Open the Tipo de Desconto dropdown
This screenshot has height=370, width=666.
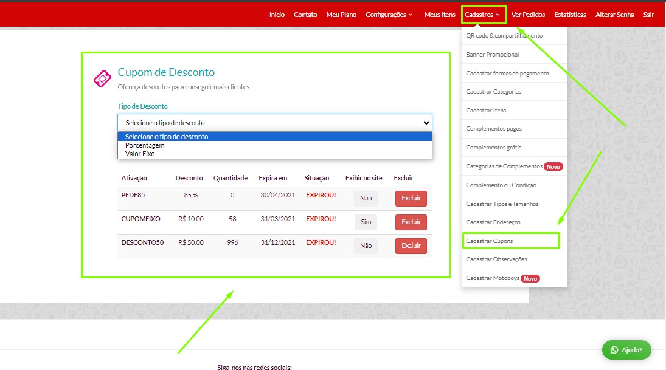[274, 123]
